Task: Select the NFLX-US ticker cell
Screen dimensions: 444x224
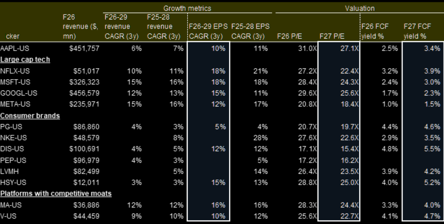Action: (11, 72)
